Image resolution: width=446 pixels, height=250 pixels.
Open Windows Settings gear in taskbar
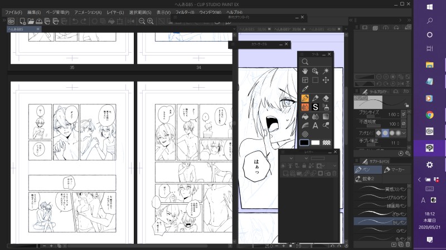429,164
